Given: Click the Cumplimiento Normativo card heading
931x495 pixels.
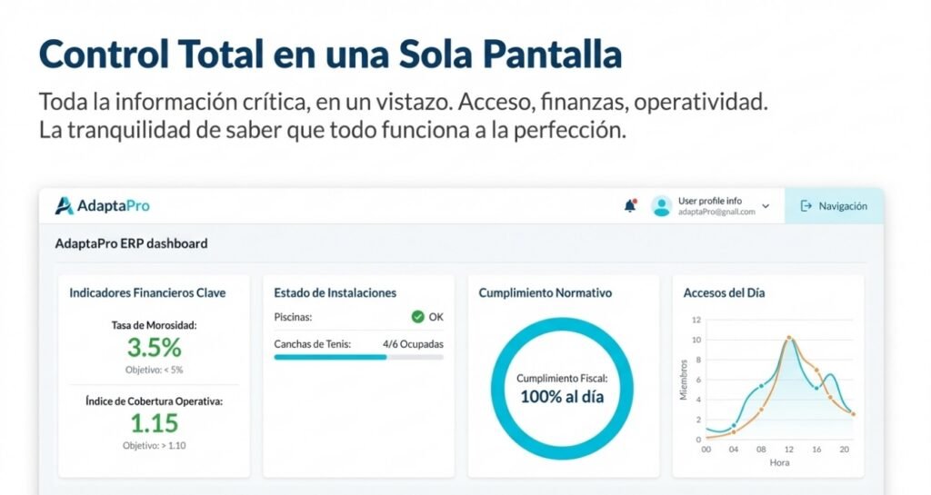Looking at the screenshot, I should [545, 292].
